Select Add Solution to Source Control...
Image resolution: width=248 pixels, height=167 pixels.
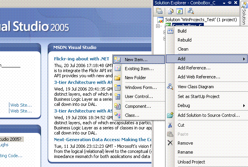pos(207,115)
